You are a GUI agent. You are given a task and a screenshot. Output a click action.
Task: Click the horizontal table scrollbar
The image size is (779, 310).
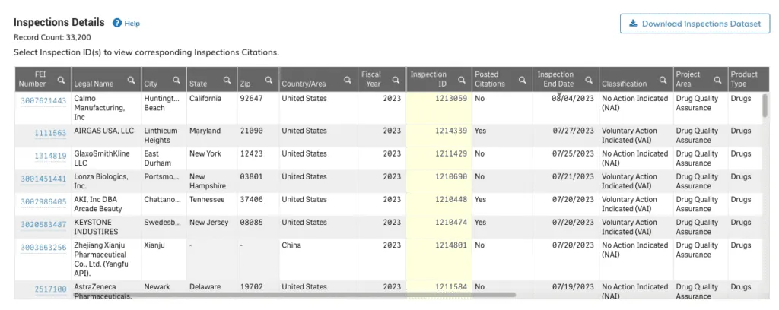click(294, 295)
